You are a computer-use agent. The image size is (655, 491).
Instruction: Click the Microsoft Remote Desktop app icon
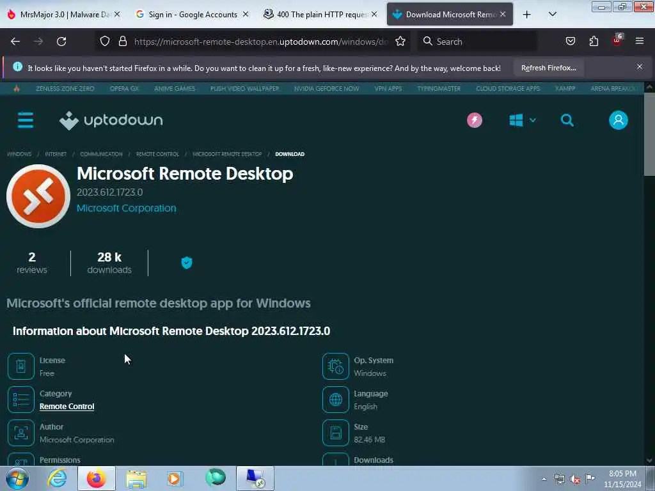(x=38, y=196)
